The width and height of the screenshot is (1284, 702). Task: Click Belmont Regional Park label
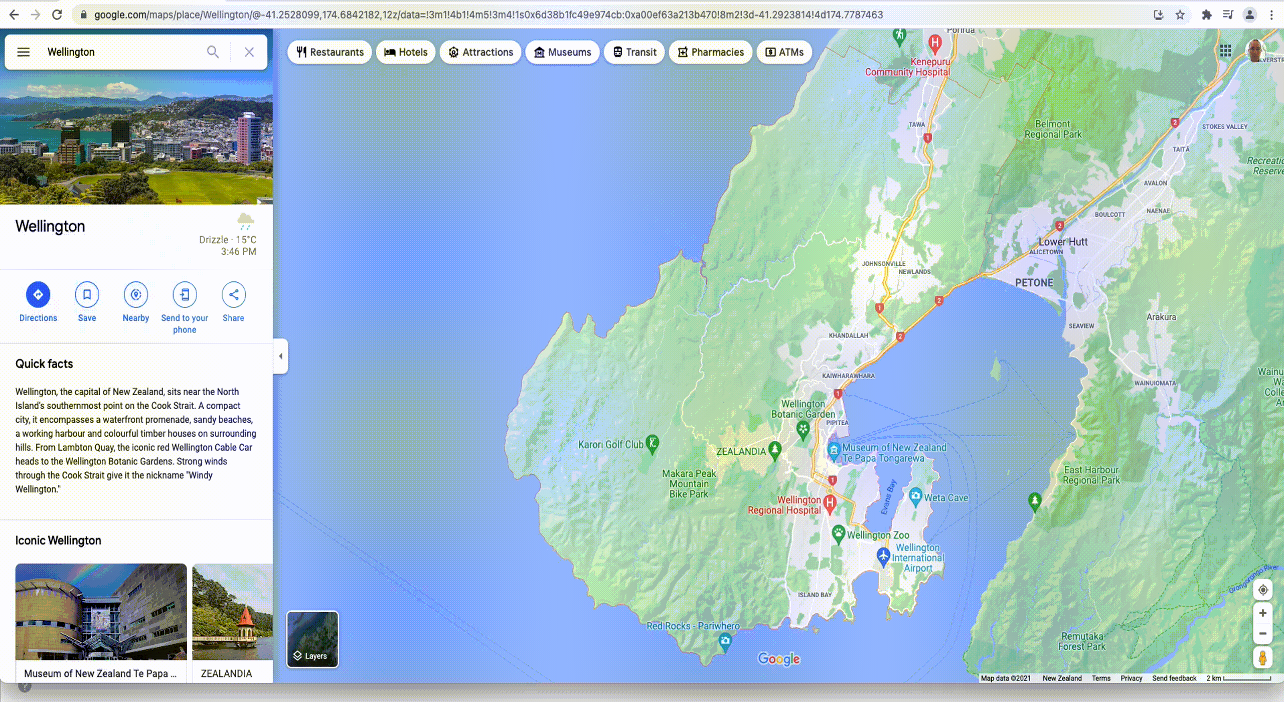[1053, 129]
